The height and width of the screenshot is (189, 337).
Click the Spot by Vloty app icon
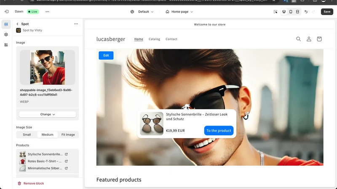click(x=19, y=30)
